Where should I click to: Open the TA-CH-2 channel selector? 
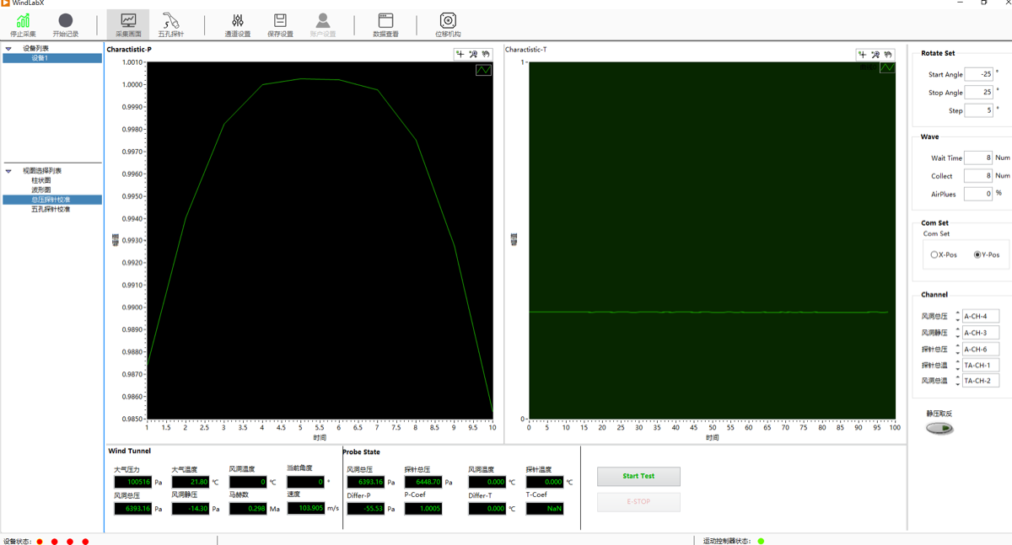981,381
